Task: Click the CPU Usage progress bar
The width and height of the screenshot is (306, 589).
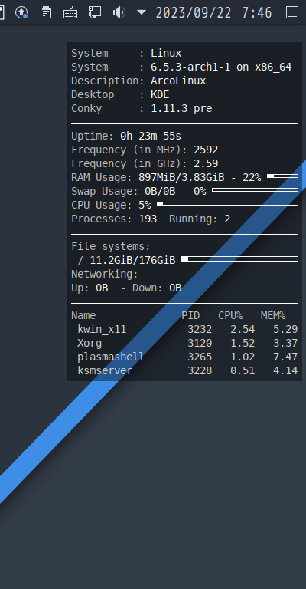Action: point(227,203)
